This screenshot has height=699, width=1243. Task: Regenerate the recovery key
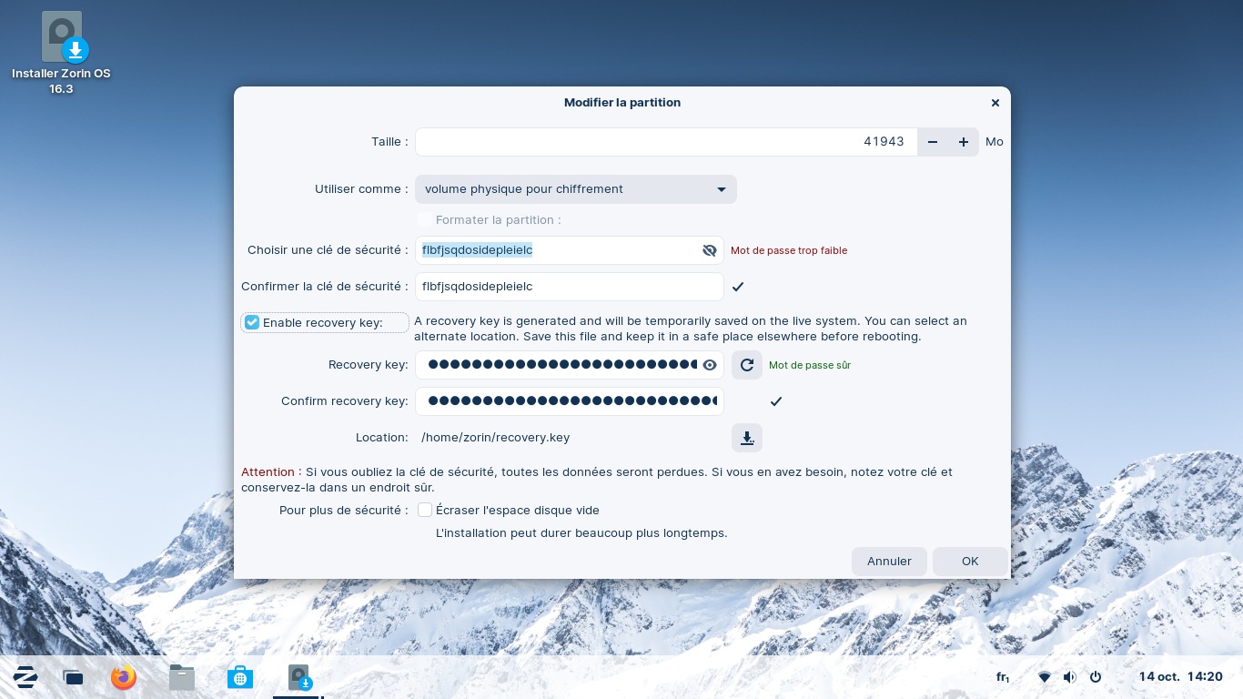point(746,365)
